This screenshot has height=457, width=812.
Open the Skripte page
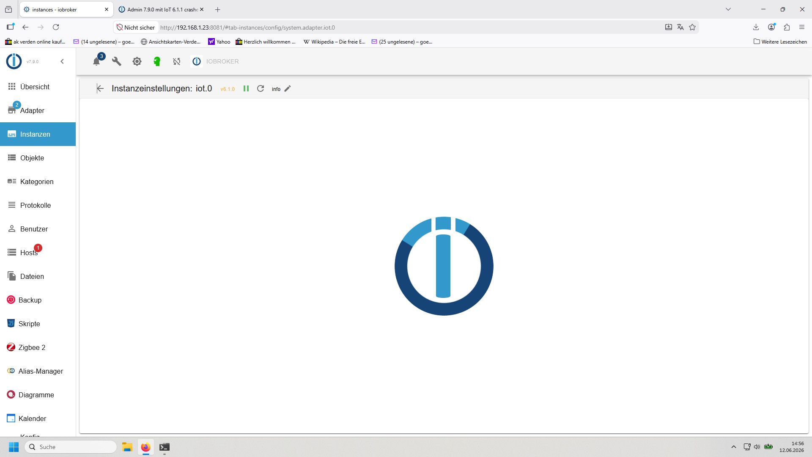[38, 324]
